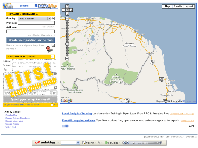Tick the Yes HTML code checkbox
Screen dimensions: 198x148
click(52, 105)
